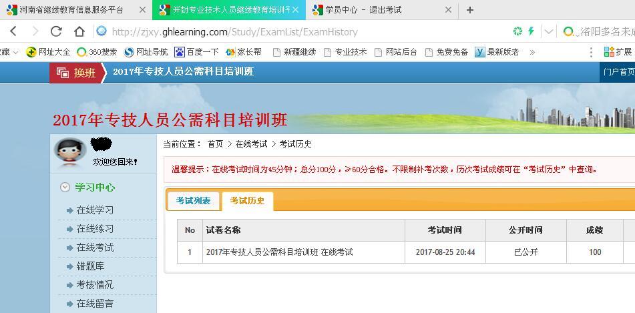Collapse the 学习中心 sidebar section

[x=65, y=188]
